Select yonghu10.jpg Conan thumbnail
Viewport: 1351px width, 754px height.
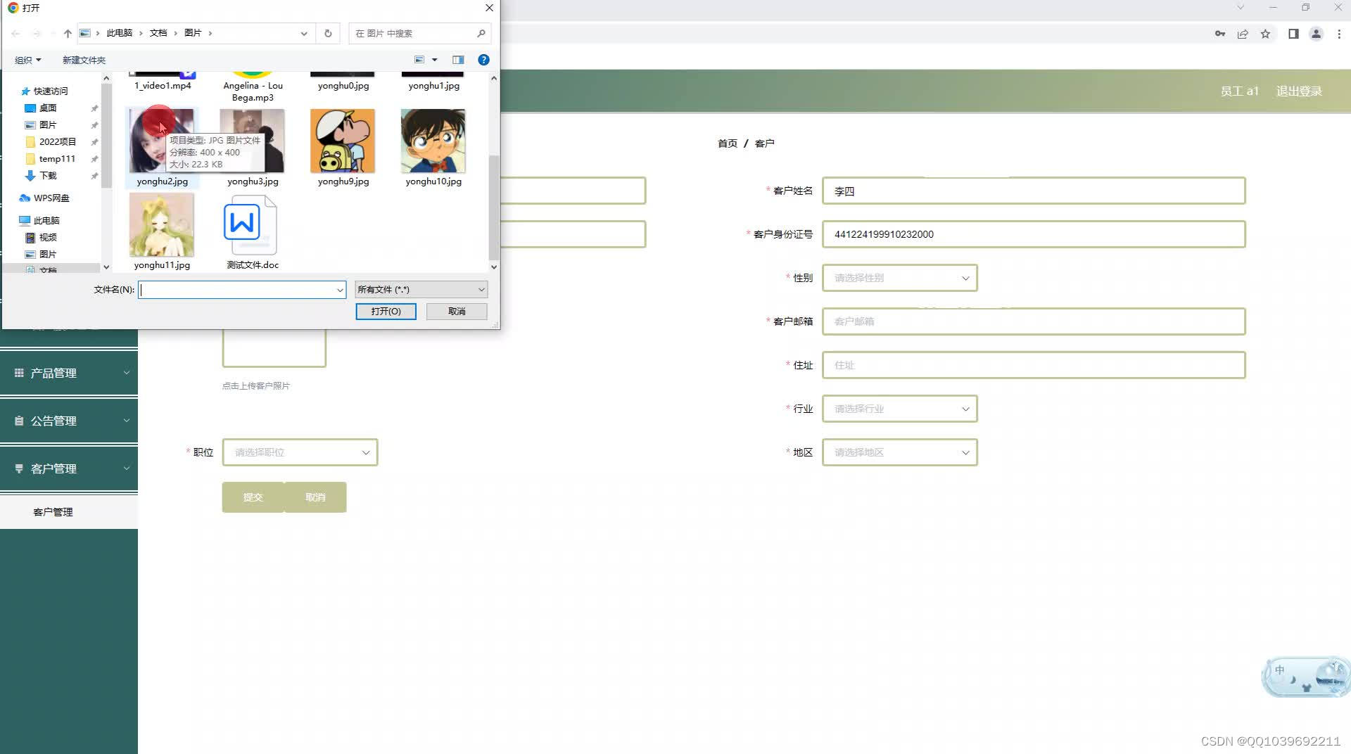point(433,141)
